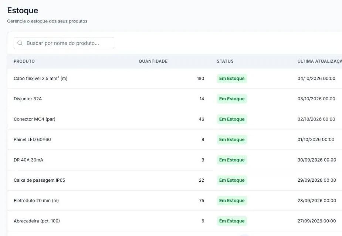342x236 pixels.
Task: Click the quantity value 46
Action: [x=201, y=119]
